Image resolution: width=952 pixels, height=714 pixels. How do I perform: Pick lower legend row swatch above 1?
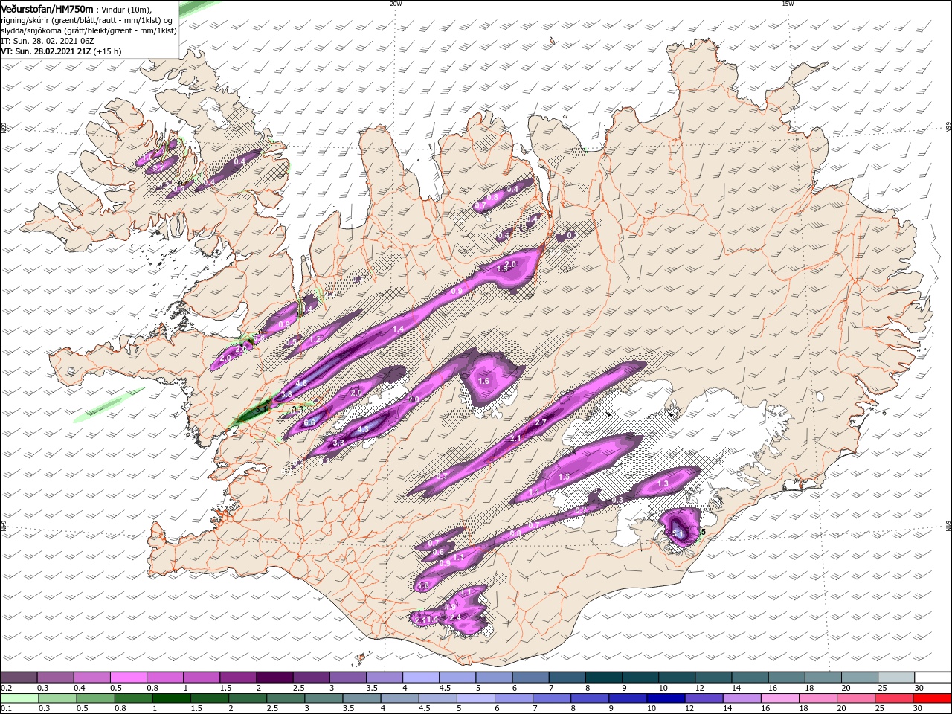(171, 698)
